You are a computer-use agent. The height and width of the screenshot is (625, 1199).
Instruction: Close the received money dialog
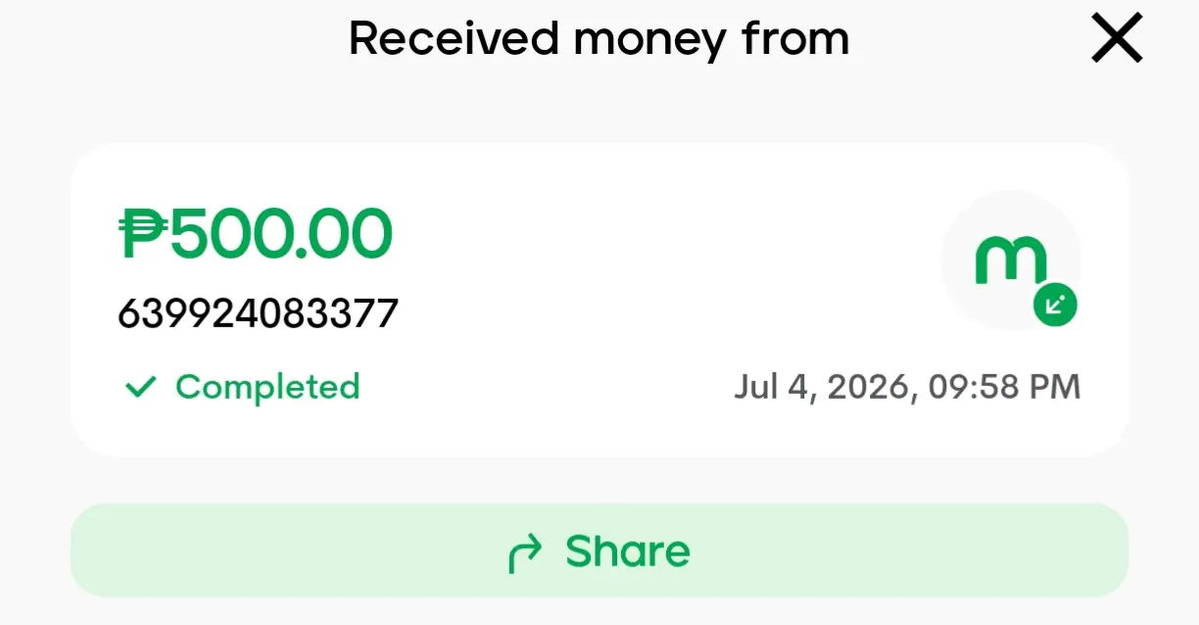(1117, 40)
